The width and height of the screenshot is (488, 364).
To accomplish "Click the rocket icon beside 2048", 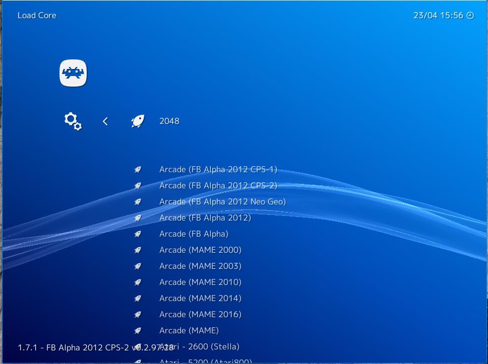I will pos(138,121).
